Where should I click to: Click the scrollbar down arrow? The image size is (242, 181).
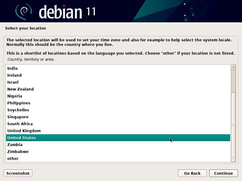(233, 159)
